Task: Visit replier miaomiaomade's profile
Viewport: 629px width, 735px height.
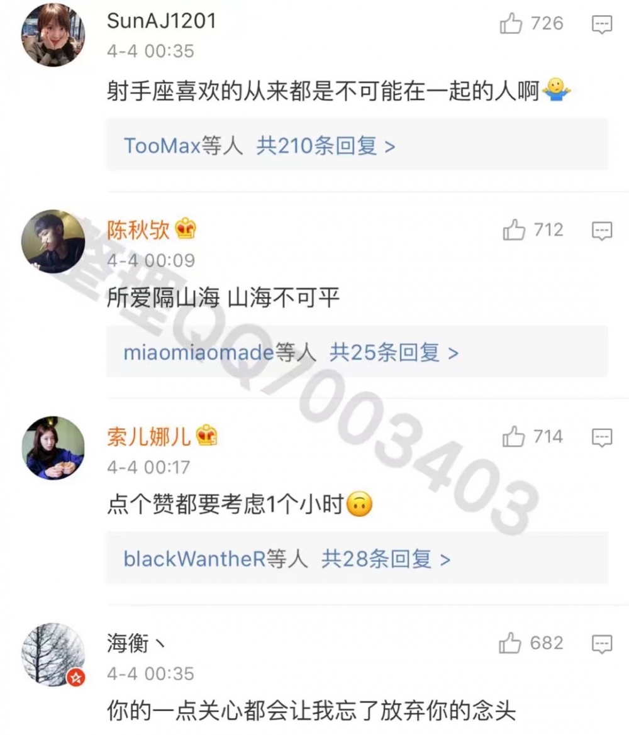Action: (x=198, y=353)
